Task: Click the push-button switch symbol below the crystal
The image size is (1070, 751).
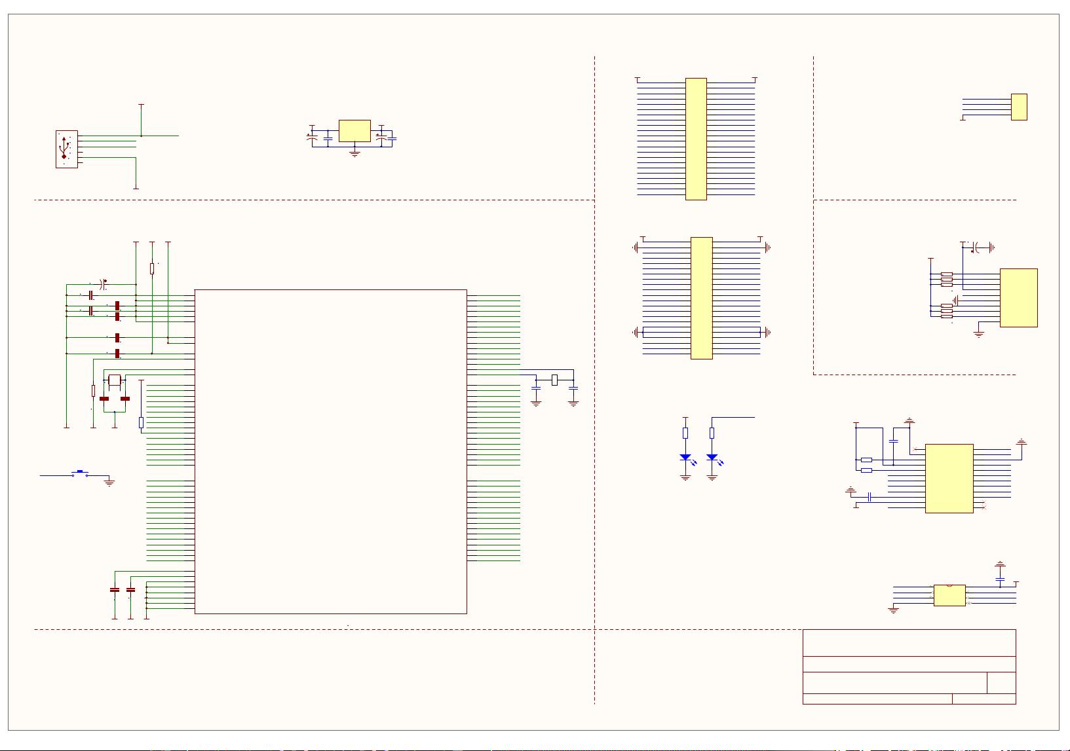Action: click(79, 471)
